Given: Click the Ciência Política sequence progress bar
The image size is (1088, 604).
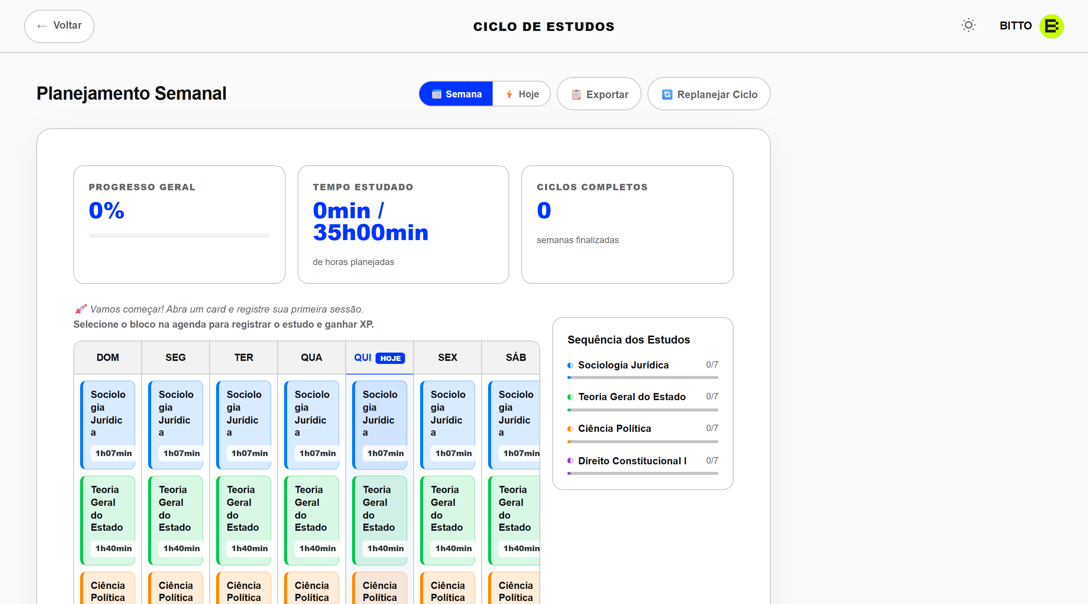Looking at the screenshot, I should [x=643, y=442].
